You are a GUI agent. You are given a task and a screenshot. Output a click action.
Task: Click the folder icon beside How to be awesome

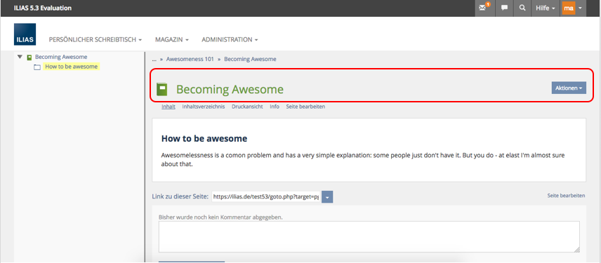[37, 67]
